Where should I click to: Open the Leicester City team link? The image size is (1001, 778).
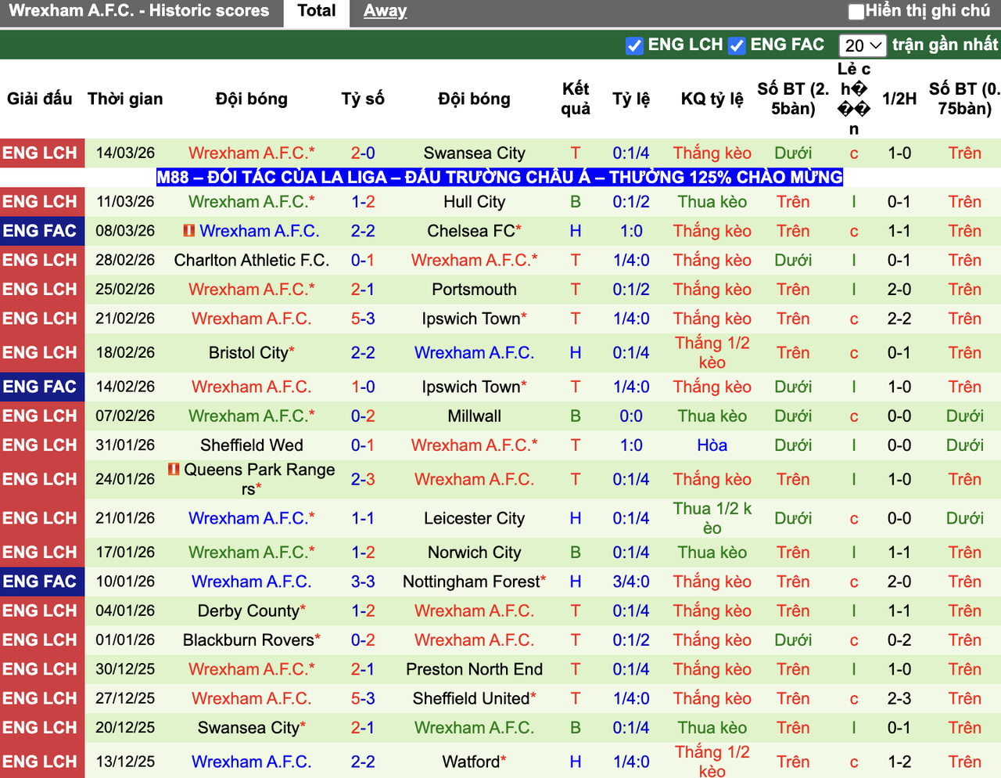point(475,518)
